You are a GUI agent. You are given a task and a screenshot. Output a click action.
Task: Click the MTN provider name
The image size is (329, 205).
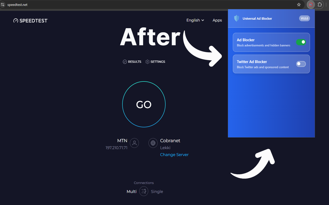coord(122,141)
